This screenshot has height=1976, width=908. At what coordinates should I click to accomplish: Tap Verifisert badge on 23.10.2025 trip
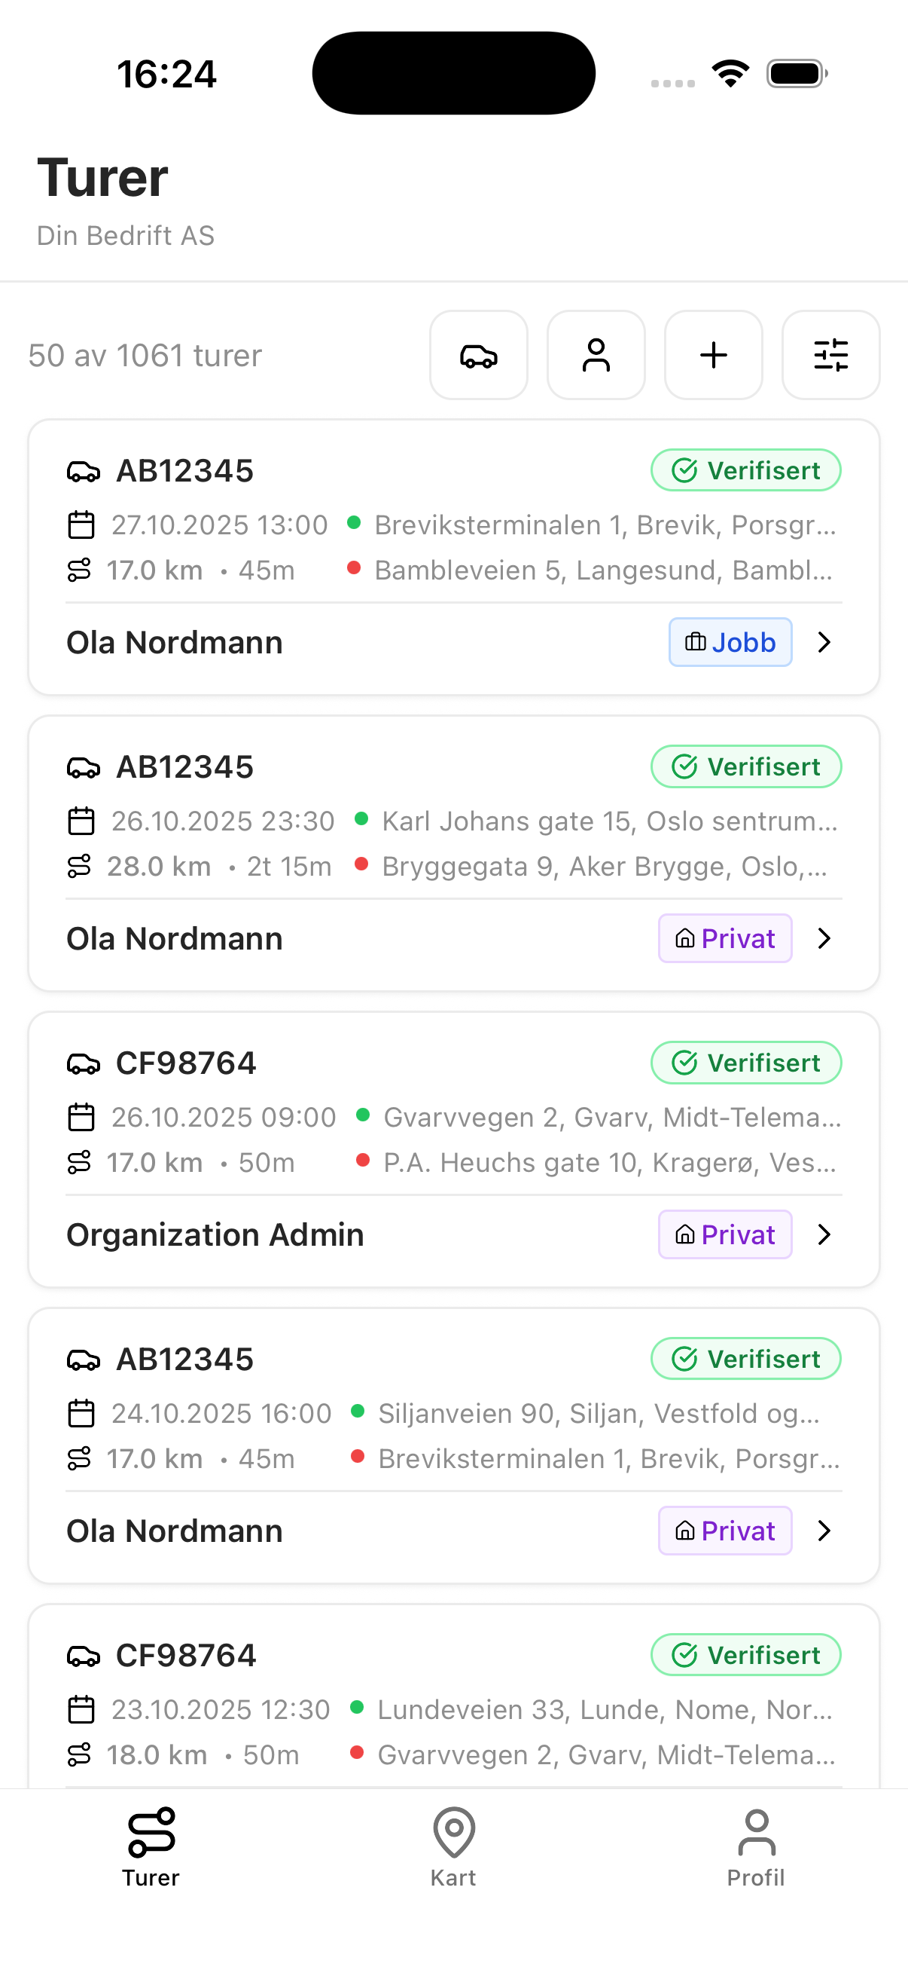click(x=745, y=1655)
